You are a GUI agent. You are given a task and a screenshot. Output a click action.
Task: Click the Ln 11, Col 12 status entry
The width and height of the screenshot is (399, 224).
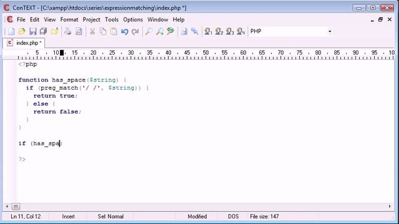26,217
